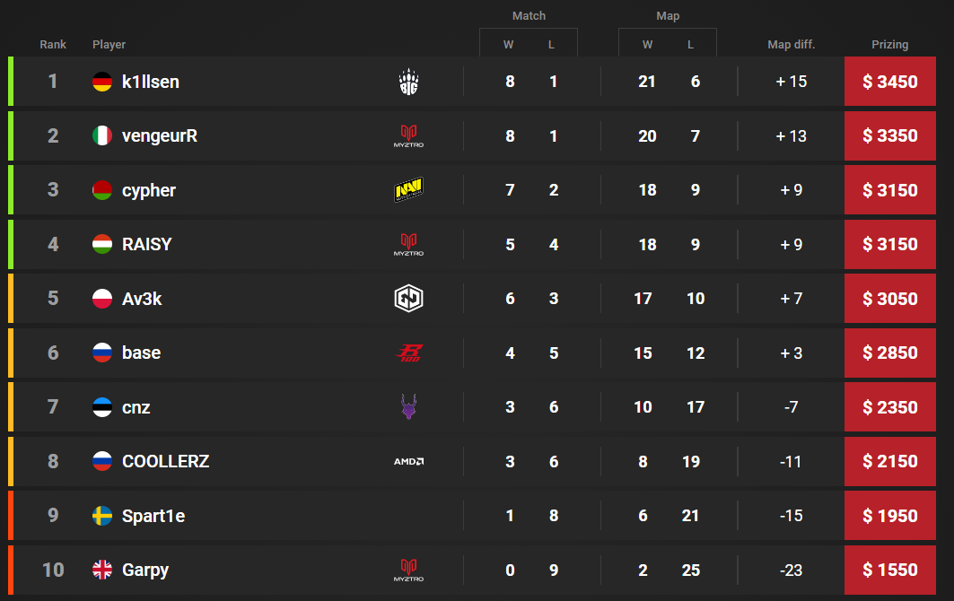
Task: Click the NAVI team logo beside cypher
Action: tap(408, 190)
